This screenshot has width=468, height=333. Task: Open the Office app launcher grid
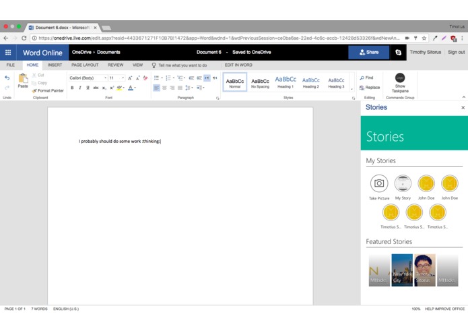(8, 53)
